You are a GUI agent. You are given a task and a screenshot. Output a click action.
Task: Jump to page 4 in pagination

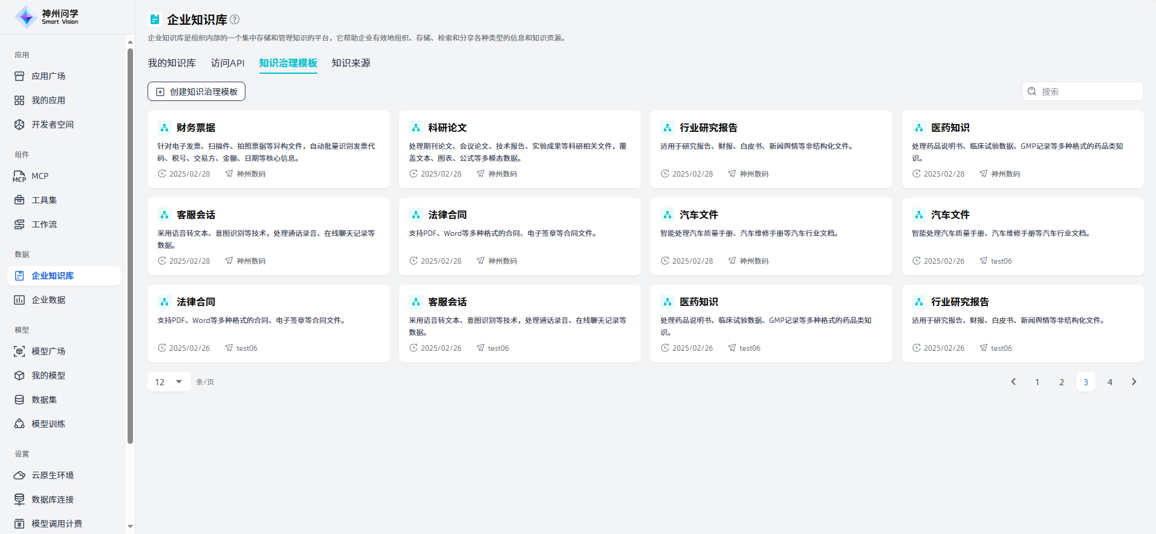1109,382
